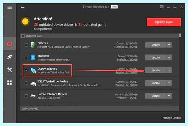Screen dimensions: 188x126
Task: Open the feedback chat icon
Action: [x=162, y=7]
